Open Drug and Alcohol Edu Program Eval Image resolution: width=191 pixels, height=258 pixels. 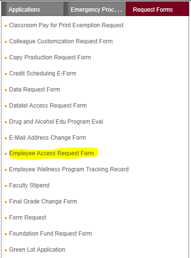pyautogui.click(x=56, y=122)
